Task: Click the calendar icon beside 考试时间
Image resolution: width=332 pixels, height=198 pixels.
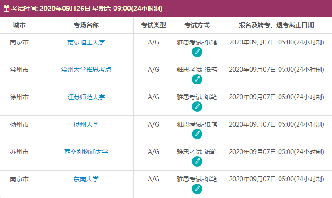Action: click(6, 9)
